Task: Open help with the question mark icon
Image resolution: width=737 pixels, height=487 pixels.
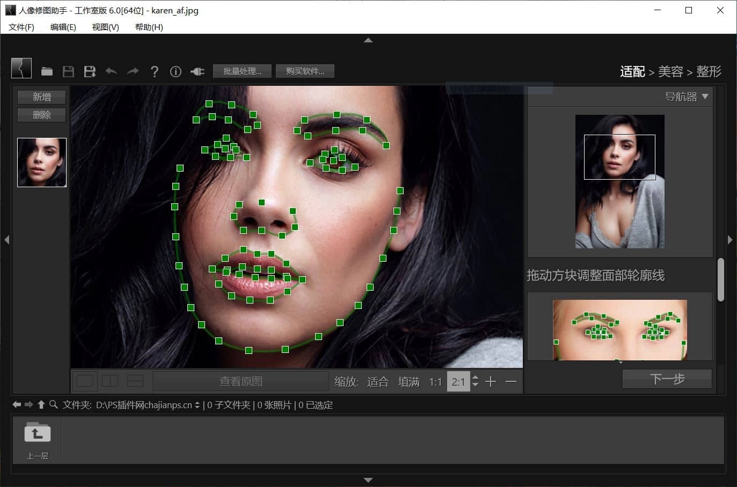Action: tap(155, 71)
